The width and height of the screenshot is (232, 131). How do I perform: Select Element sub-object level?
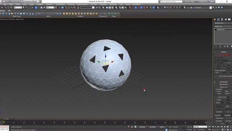tap(229, 55)
